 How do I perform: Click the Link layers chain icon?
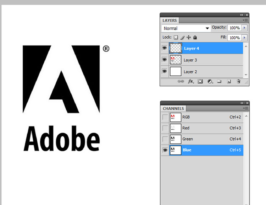coord(181,81)
